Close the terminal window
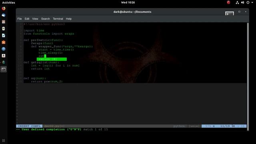This screenshot has width=256, height=144. (x=246, y=12)
